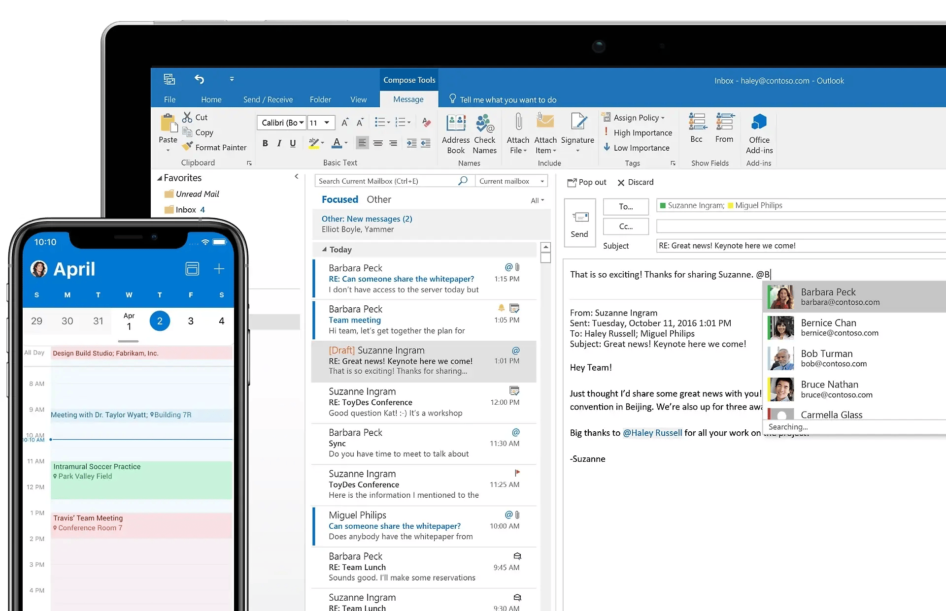Switch to the Other inbox tab
Screen dimensions: 946x611
[379, 199]
